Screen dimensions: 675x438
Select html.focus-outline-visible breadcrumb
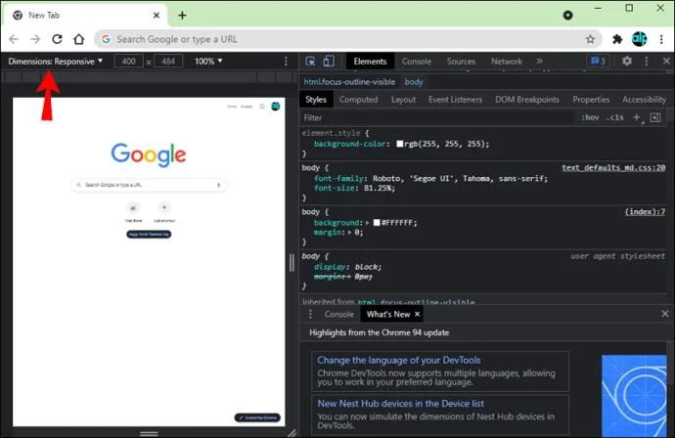tap(349, 82)
